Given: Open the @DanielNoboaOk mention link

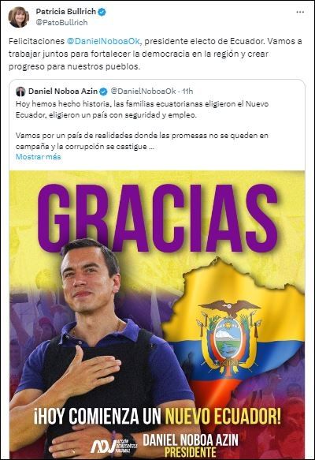Looking at the screenshot, I should (x=104, y=41).
